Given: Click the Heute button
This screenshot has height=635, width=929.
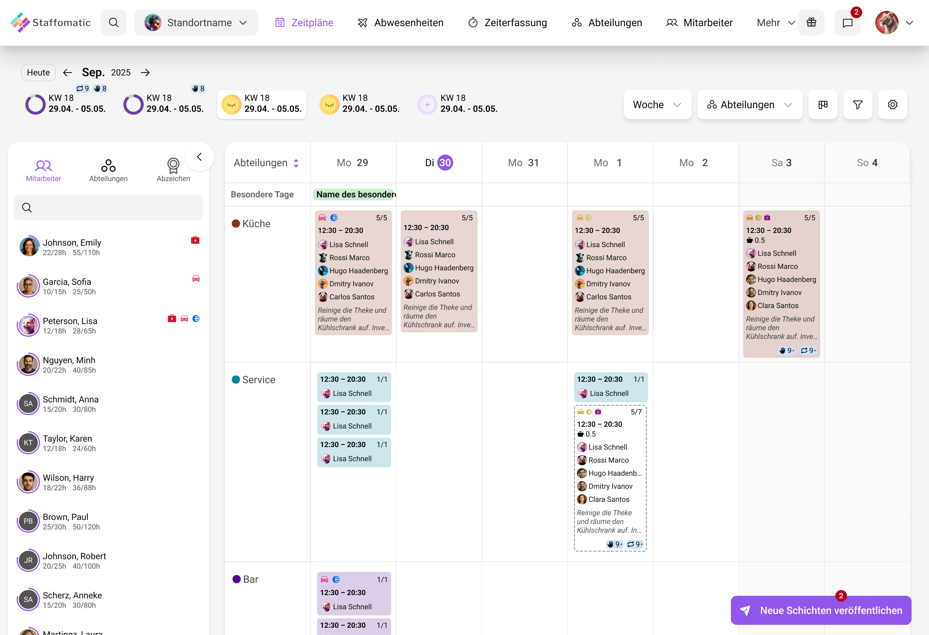Looking at the screenshot, I should 38,72.
